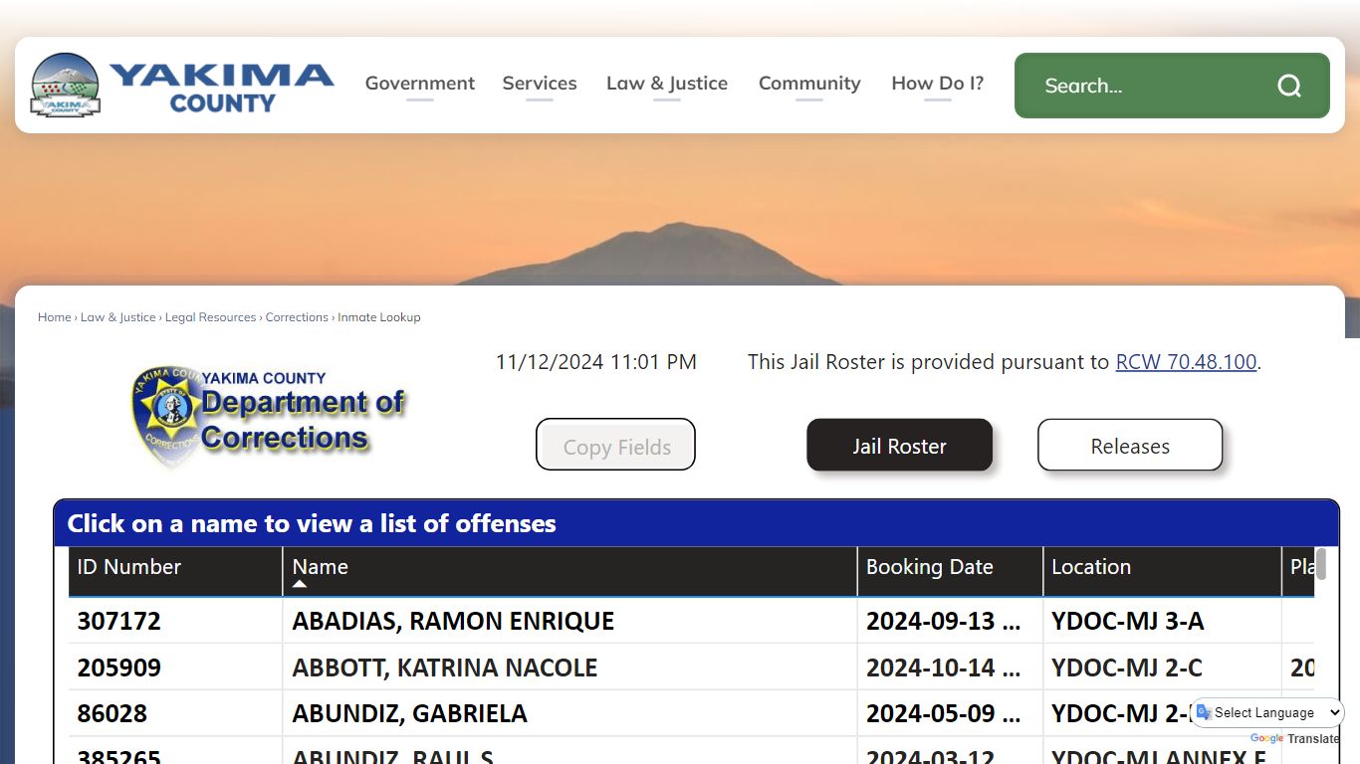The image size is (1360, 764).
Task: Sort by Booking Date column header
Action: click(950, 571)
